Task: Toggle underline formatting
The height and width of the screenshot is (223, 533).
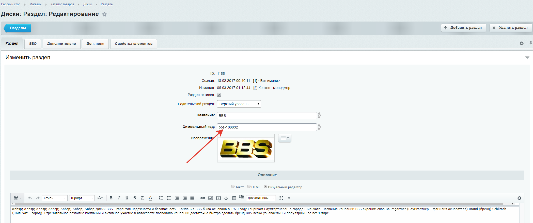Action: (x=127, y=198)
